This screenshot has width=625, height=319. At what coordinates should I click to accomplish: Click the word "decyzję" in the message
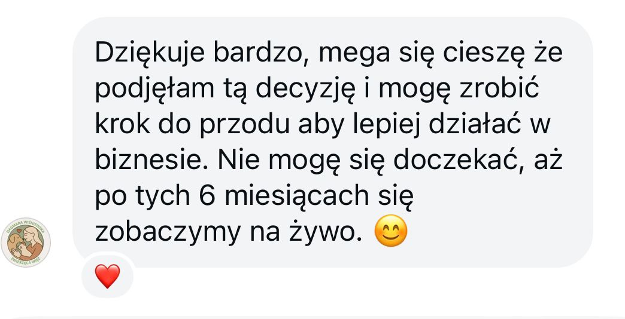[x=305, y=90]
